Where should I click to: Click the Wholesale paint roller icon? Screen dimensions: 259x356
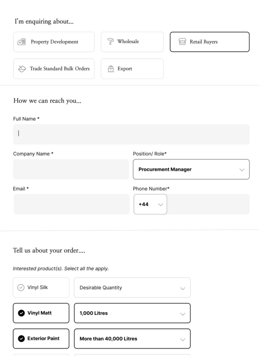(x=110, y=42)
